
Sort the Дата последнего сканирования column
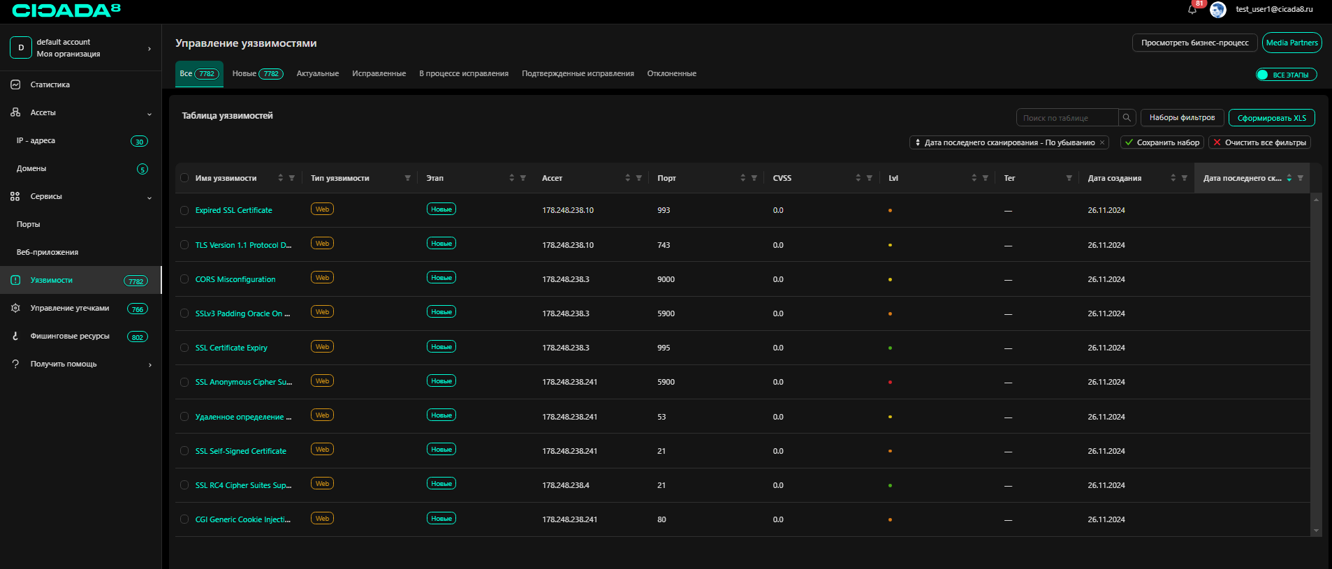click(x=1289, y=178)
